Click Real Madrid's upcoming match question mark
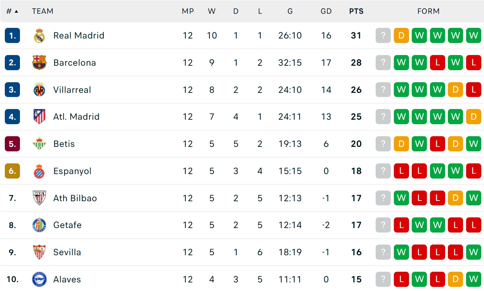This screenshot has width=484, height=291. [383, 35]
